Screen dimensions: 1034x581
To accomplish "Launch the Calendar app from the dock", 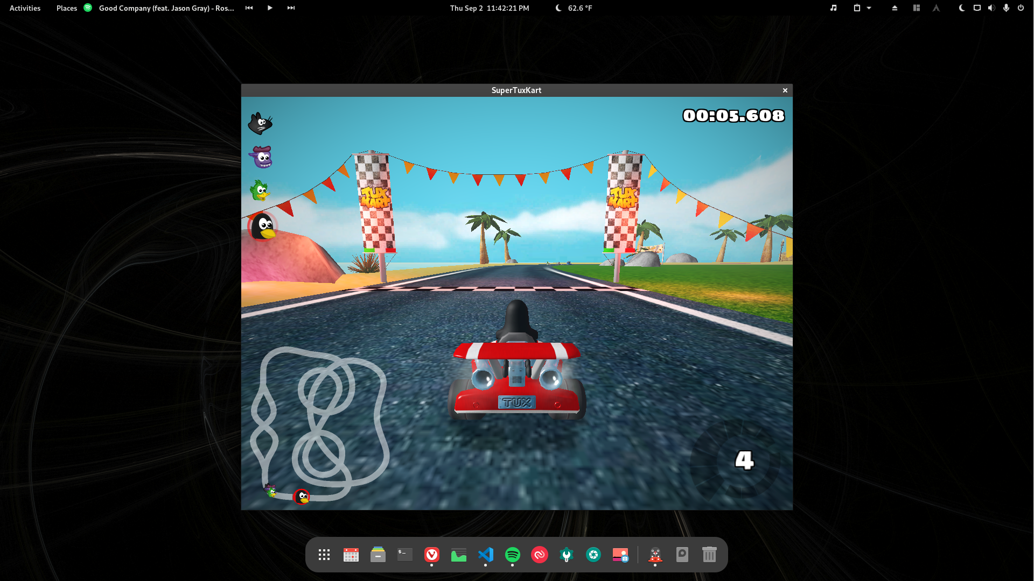I will click(351, 555).
